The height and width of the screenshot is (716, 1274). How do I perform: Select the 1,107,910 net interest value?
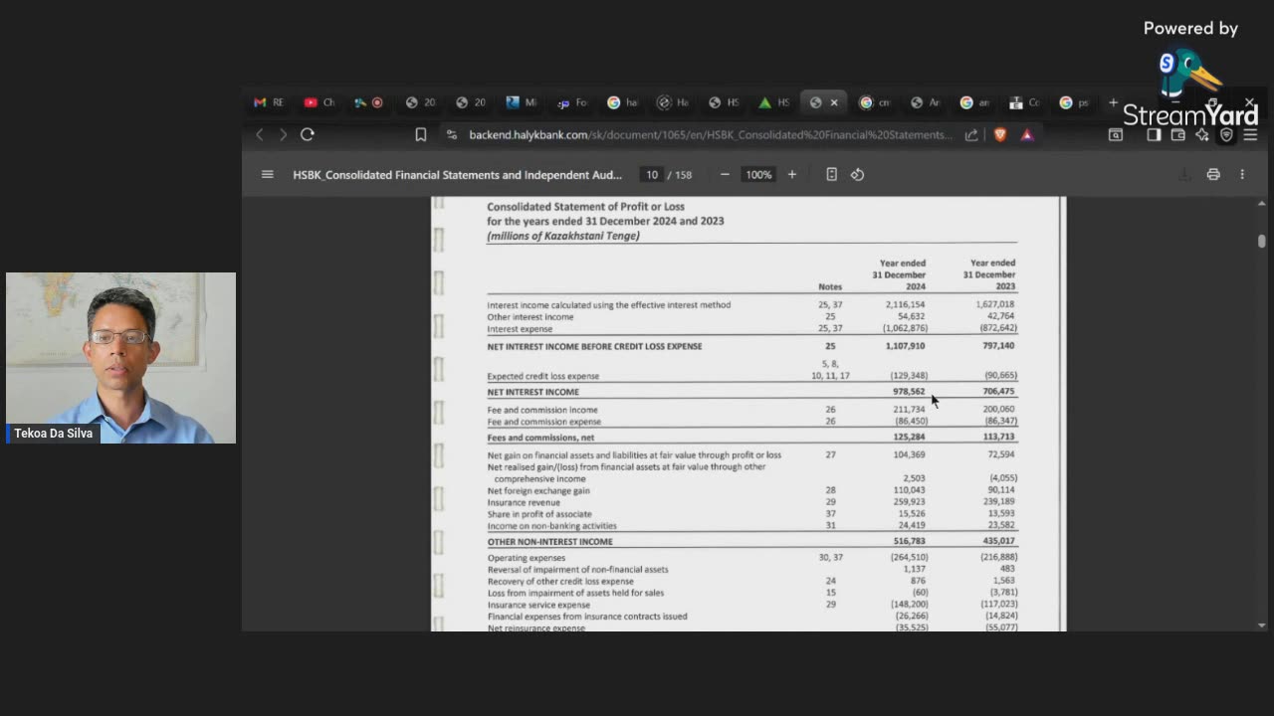(906, 346)
